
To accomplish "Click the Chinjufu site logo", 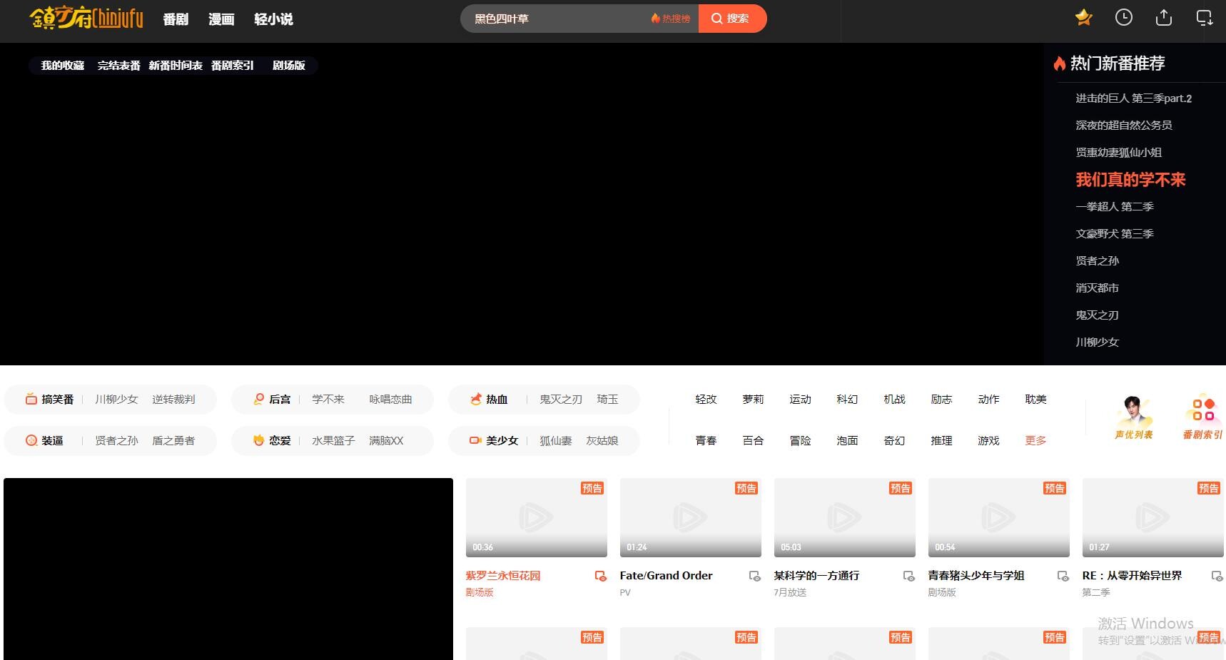I will click(x=86, y=19).
